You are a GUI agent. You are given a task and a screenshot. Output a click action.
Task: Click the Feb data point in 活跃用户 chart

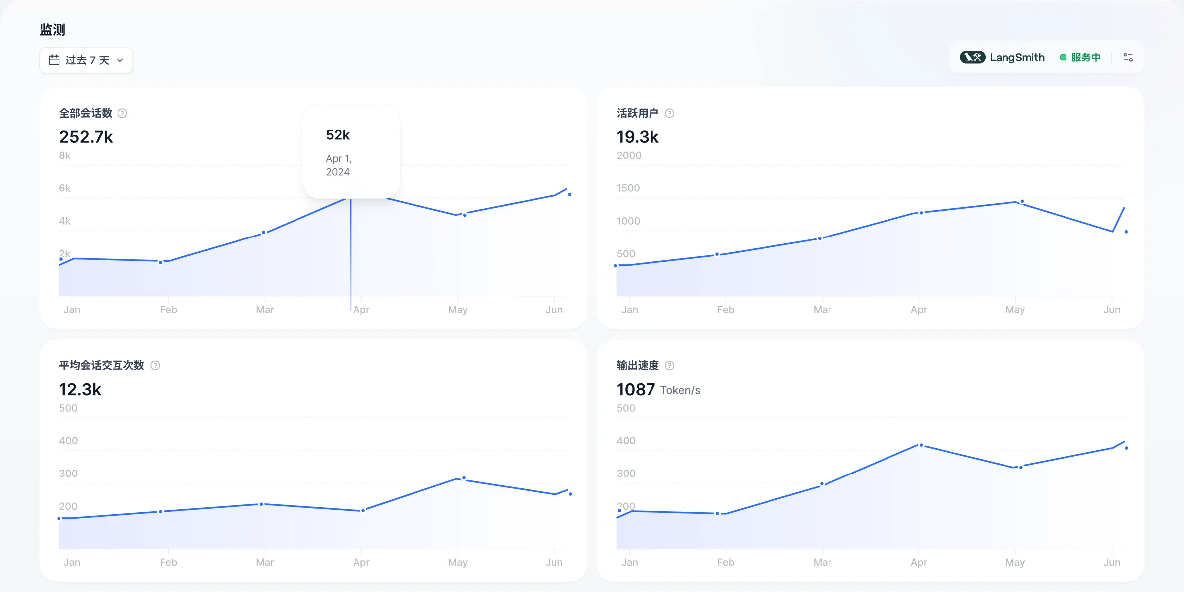(717, 254)
